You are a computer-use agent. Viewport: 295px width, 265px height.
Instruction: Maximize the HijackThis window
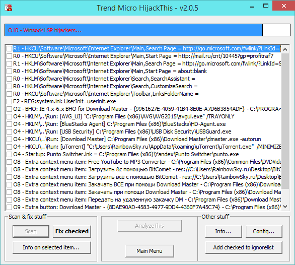[266, 6]
